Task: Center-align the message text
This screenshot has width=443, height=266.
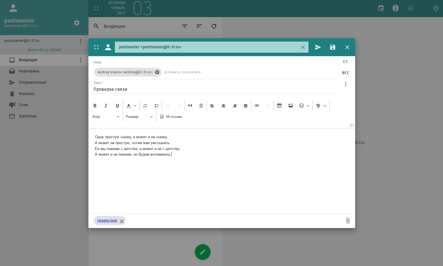Action: (x=223, y=106)
